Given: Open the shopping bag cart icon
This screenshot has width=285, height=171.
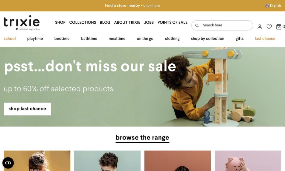Looking at the screenshot, I should coord(279,27).
